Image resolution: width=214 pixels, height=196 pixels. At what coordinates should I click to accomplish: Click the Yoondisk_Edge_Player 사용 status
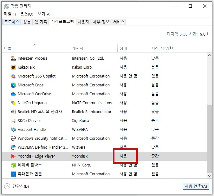click(123, 156)
